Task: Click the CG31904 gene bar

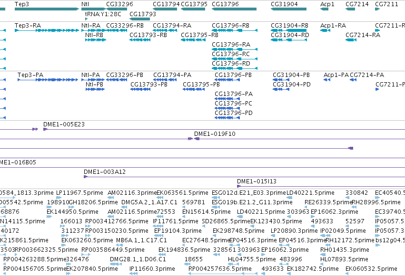Action: click(288, 9)
